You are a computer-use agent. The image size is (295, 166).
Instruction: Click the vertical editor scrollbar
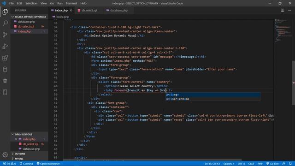294,83
